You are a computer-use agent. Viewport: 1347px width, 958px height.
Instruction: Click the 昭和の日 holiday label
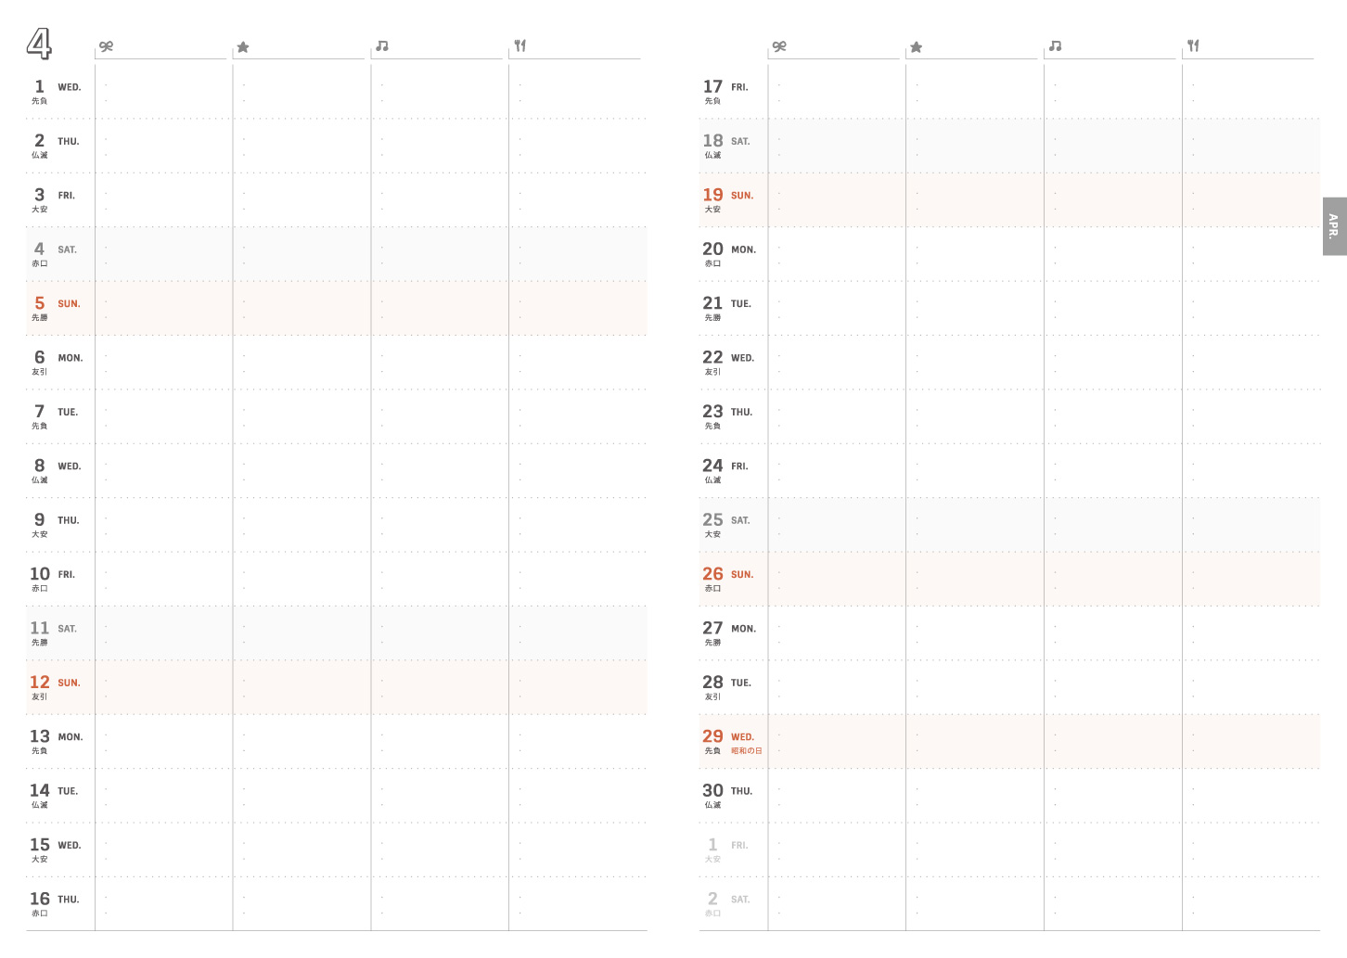746,751
